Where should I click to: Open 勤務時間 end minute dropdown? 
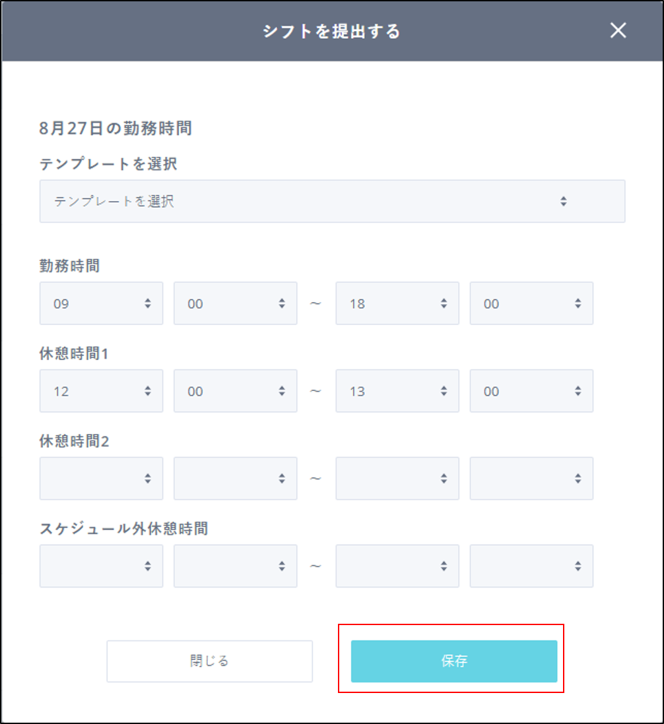pos(531,303)
